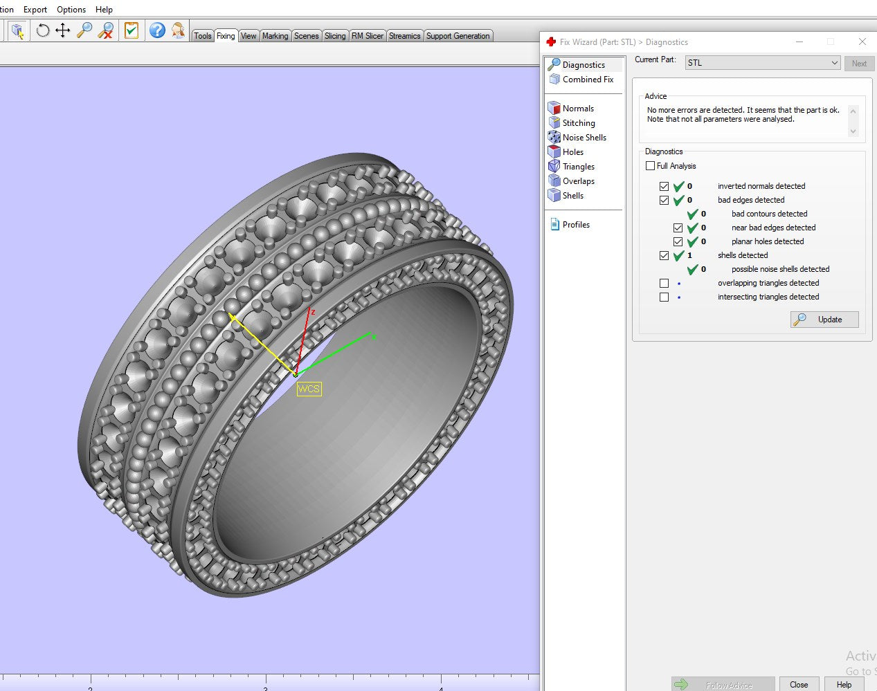Viewport: 877px width, 691px height.
Task: Open the Profiles section
Action: click(575, 225)
